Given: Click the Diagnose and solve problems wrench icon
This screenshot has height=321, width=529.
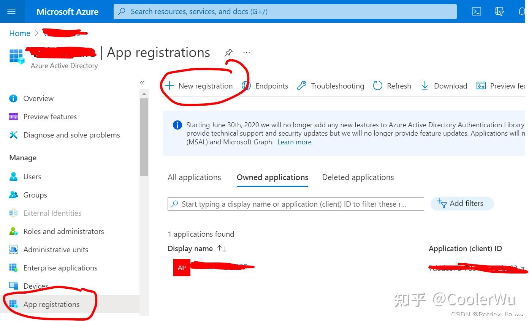Looking at the screenshot, I should [x=13, y=135].
